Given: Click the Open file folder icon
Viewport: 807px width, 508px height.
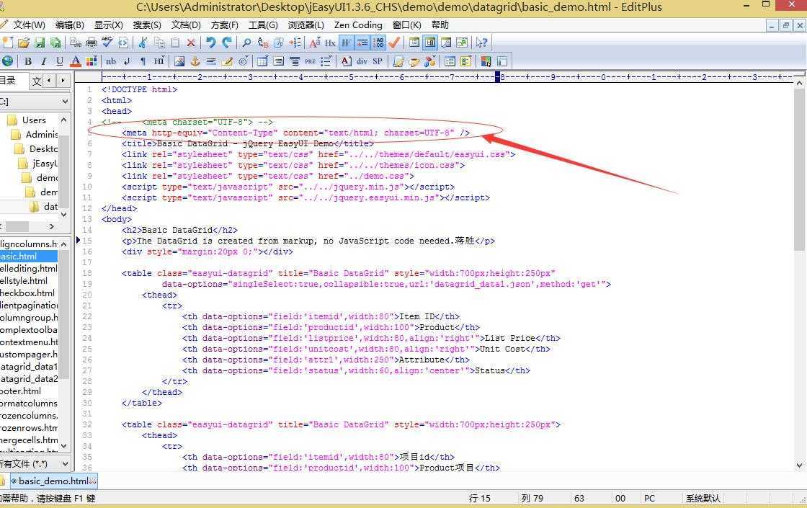Looking at the screenshot, I should [x=24, y=43].
